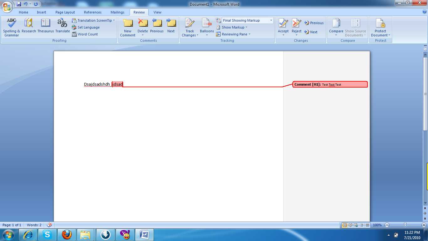428x241 pixels.
Task: Click the zoom out minus button
Action: pyautogui.click(x=387, y=225)
